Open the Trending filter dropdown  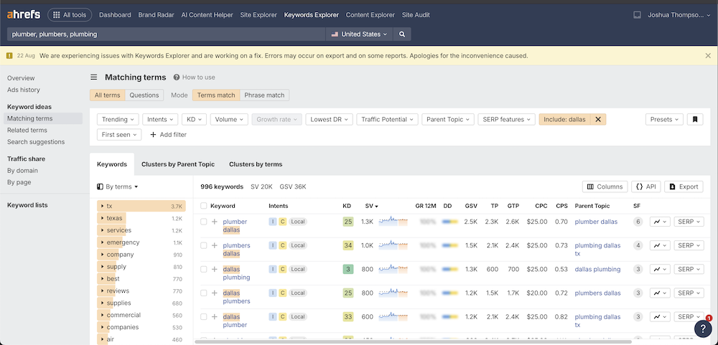118,119
